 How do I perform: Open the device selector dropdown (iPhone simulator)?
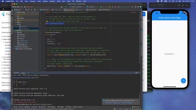tap(76, 7)
